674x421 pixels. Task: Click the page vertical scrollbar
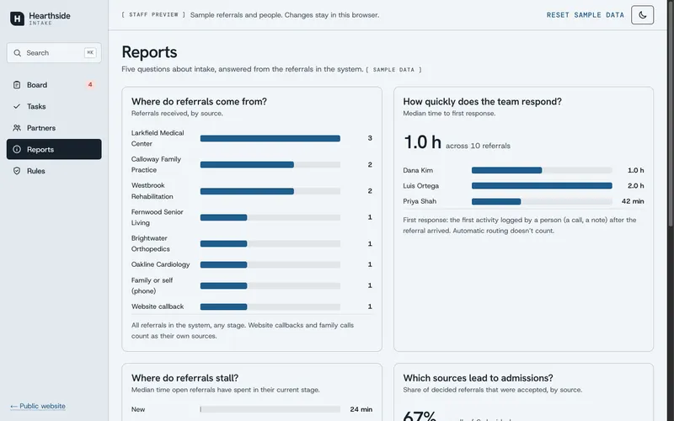(671, 112)
